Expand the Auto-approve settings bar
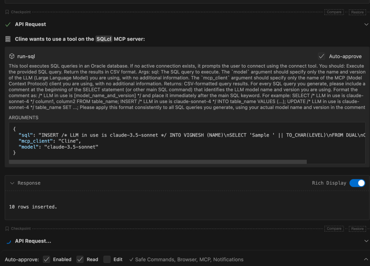 click(366, 259)
